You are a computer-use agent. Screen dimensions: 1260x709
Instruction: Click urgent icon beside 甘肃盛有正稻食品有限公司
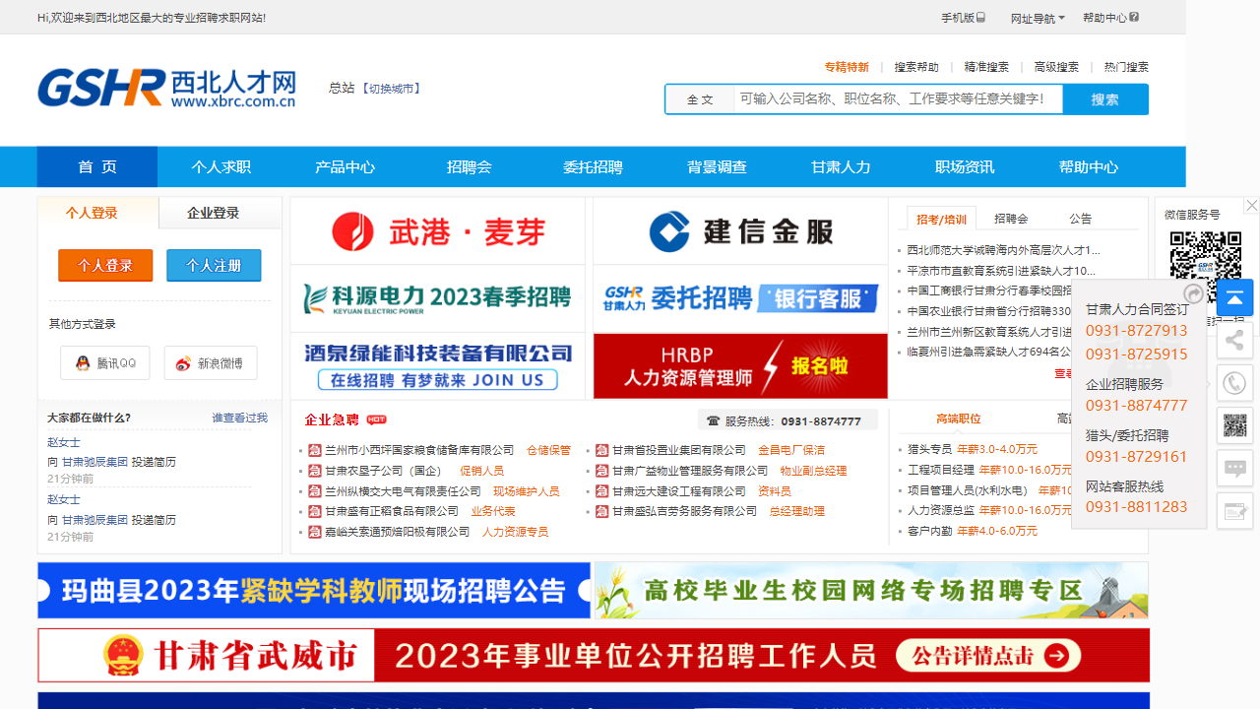point(315,511)
